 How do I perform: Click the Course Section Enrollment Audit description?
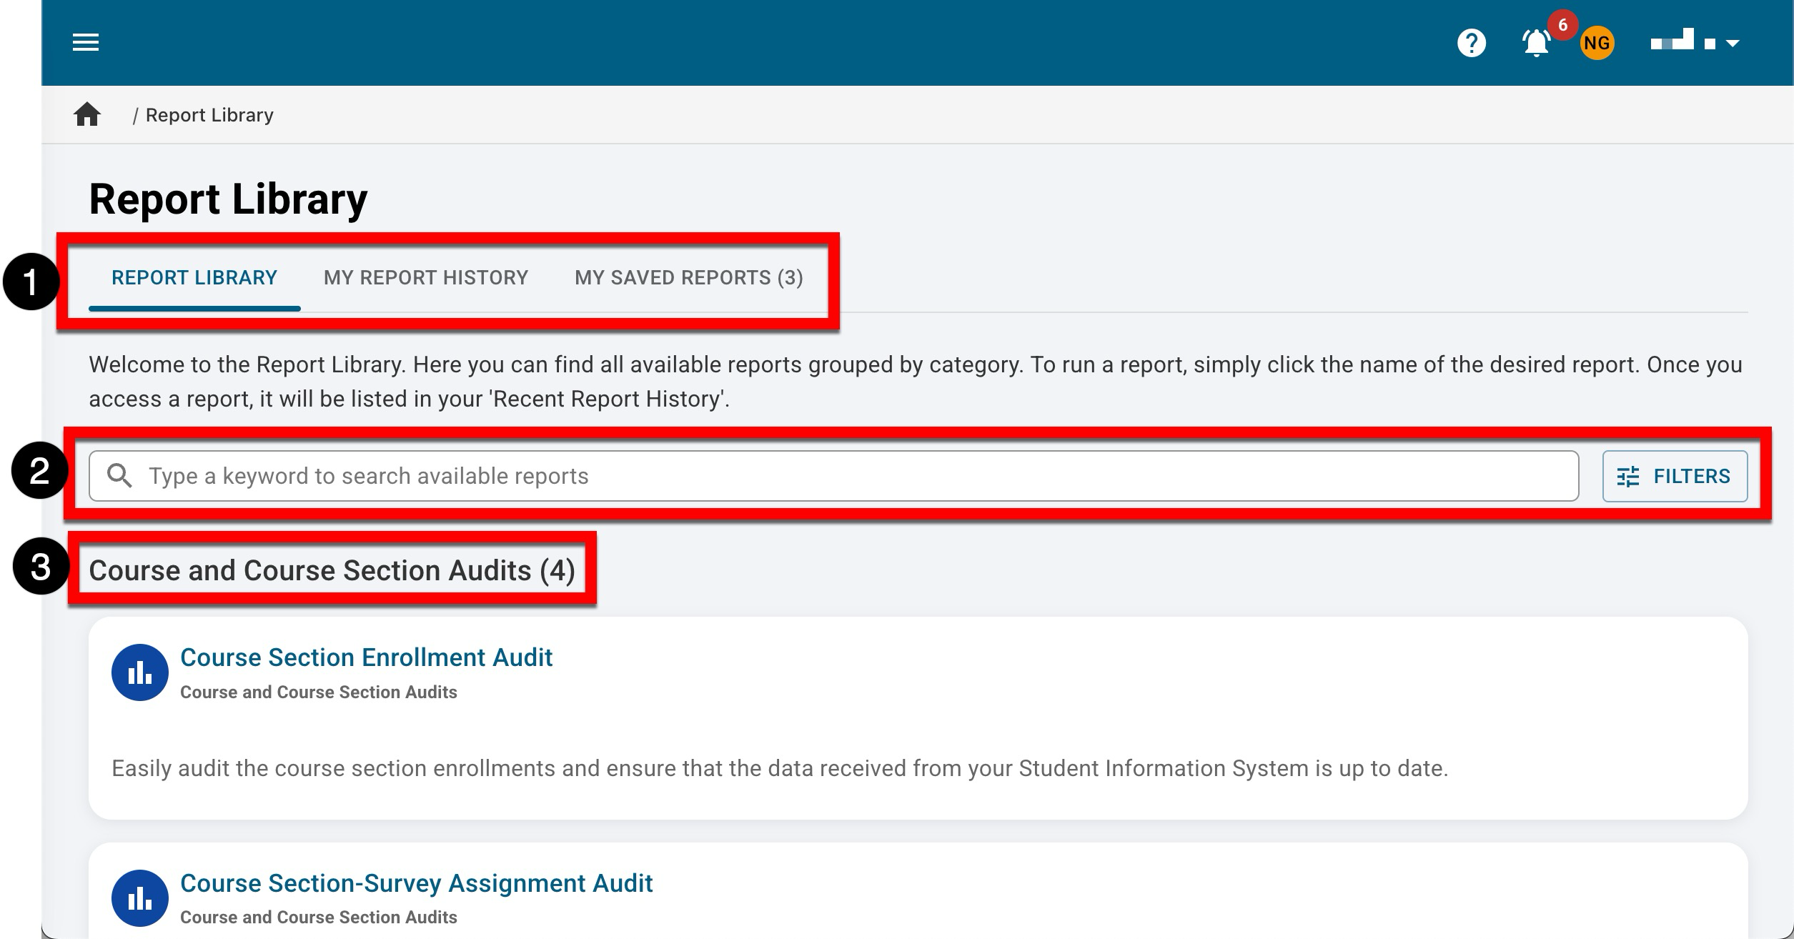[x=779, y=768]
